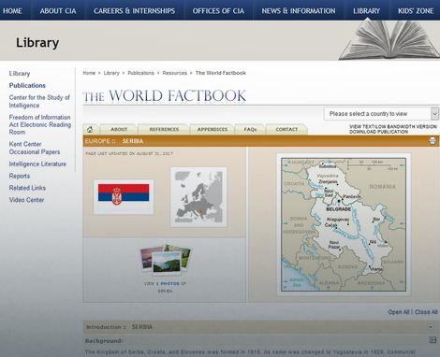Switch to the FAQs tab
440x357 pixels.
(250, 129)
